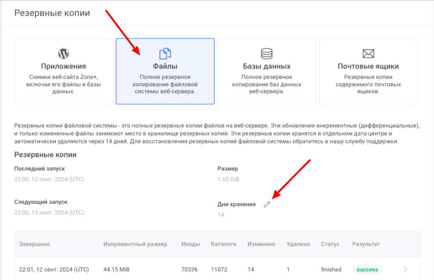Screen dimensions: 434x280
Task: Click the WordPress icon on Приложения card
Action: [63, 53]
